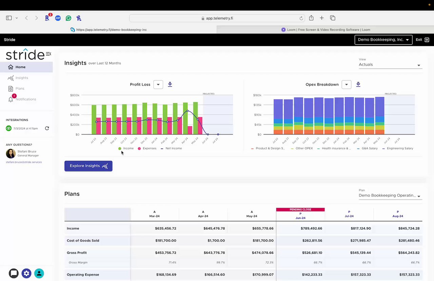Download the Profit Loss chart

click(x=170, y=84)
